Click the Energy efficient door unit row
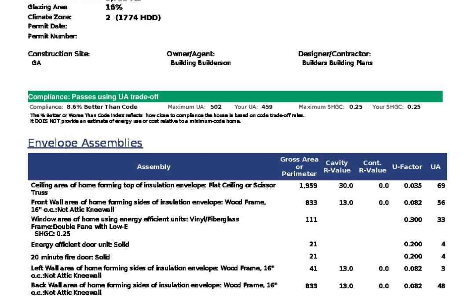Image resolution: width=475 pixels, height=297 pixels. [80, 244]
